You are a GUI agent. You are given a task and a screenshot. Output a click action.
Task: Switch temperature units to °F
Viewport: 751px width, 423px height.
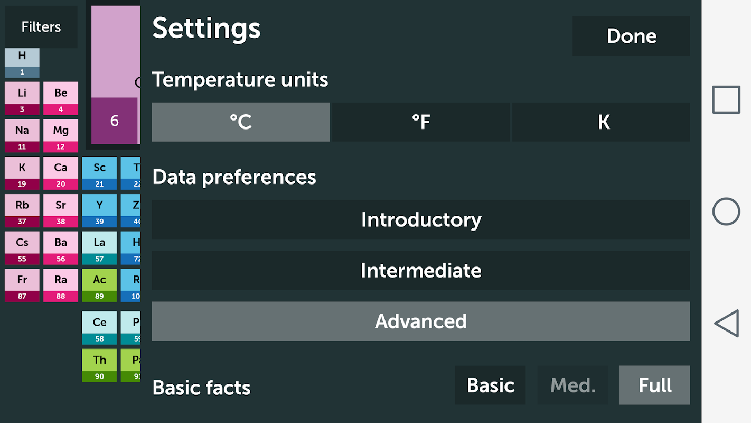point(420,122)
